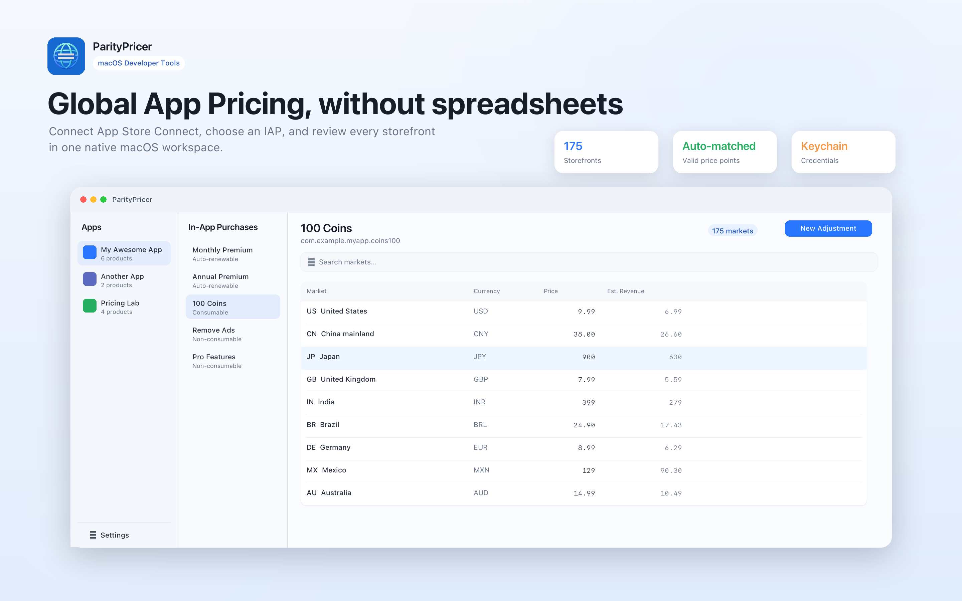The width and height of the screenshot is (962, 601).
Task: Open the Monthly Premium purchase
Action: (x=233, y=254)
